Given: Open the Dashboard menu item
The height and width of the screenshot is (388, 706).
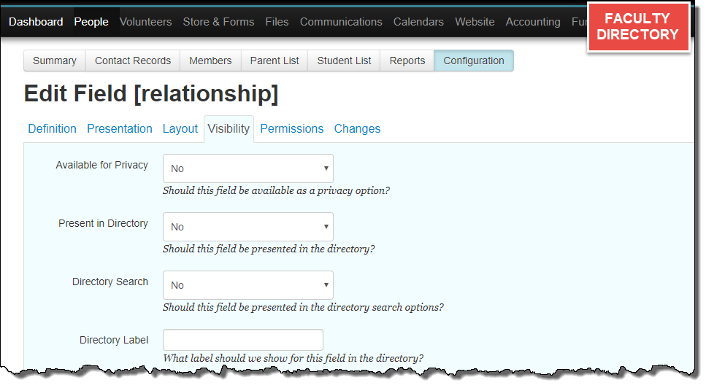Looking at the screenshot, I should point(36,22).
